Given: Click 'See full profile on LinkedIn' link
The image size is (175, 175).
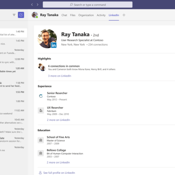Looking at the screenshot, I should (x=59, y=173).
